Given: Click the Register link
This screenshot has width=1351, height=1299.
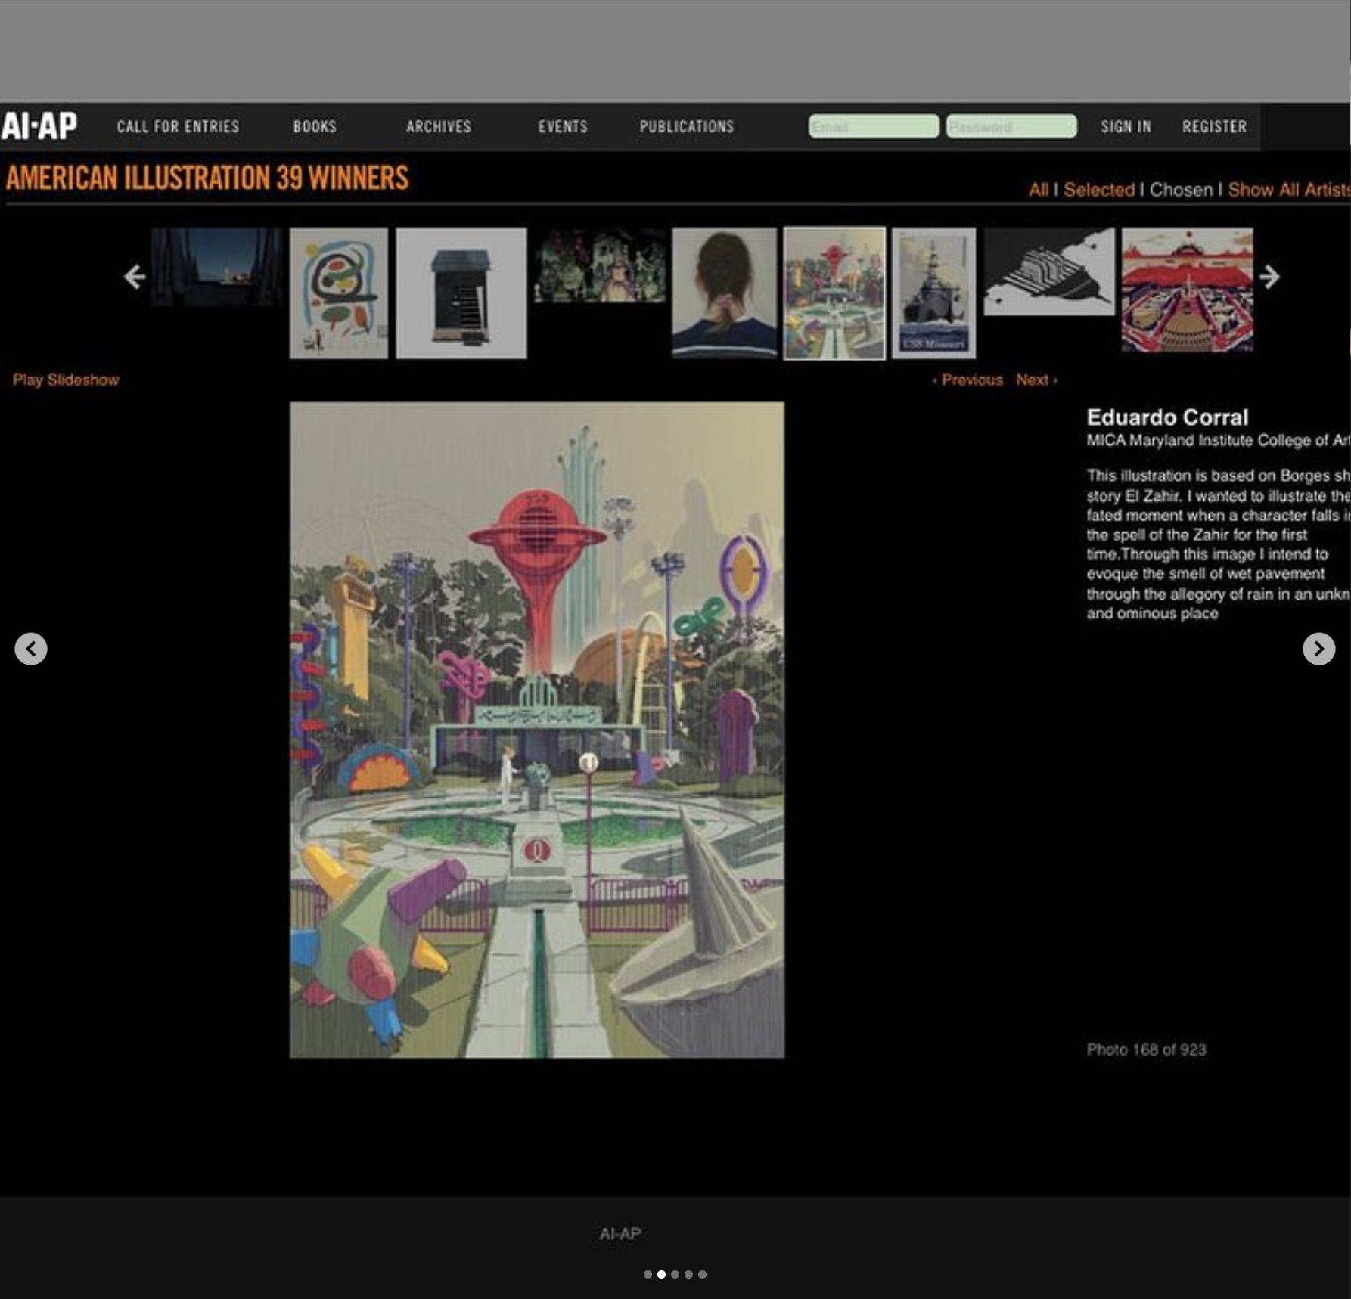Looking at the screenshot, I should (1214, 126).
